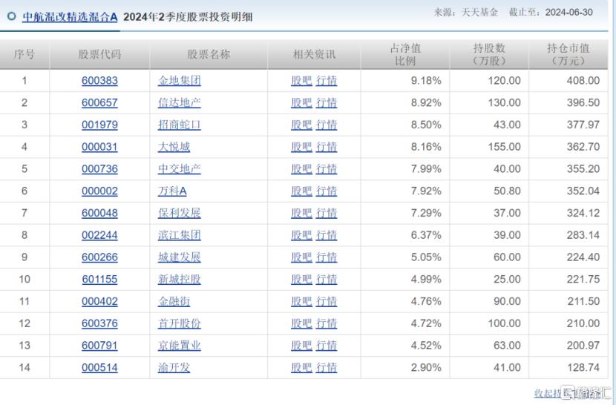View 行情 quotes for 金融街
Screen dimensions: 616x405
[x=327, y=301]
